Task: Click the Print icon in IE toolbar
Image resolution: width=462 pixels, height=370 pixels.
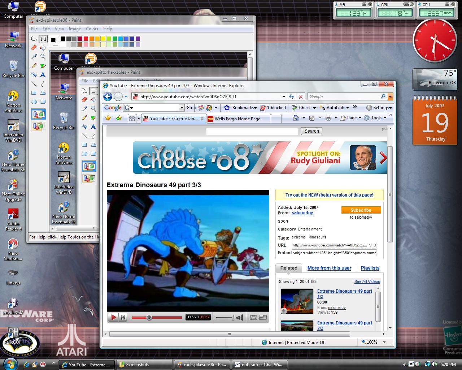Action: click(328, 118)
